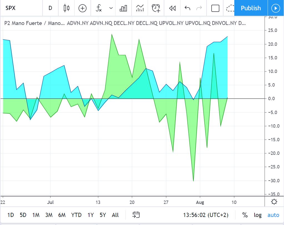
Task: Open the candlestick chart style selector
Action: (66, 8)
